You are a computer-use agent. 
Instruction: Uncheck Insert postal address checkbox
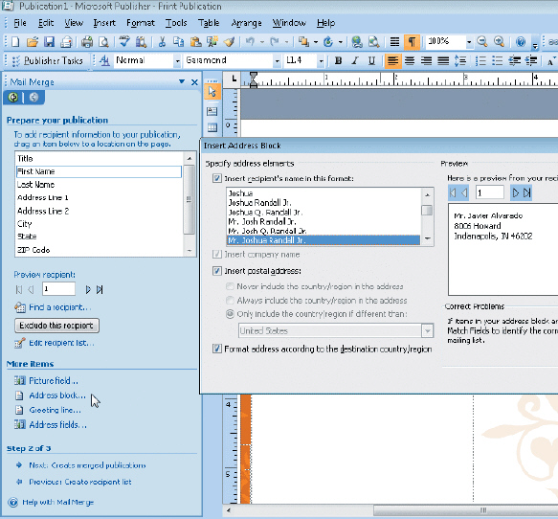pyautogui.click(x=216, y=271)
